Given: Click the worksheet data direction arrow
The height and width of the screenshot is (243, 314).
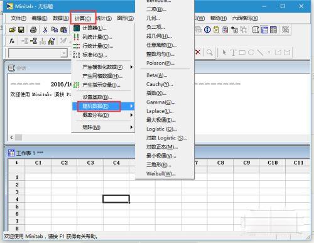Looking at the screenshot, I should 16,163.
